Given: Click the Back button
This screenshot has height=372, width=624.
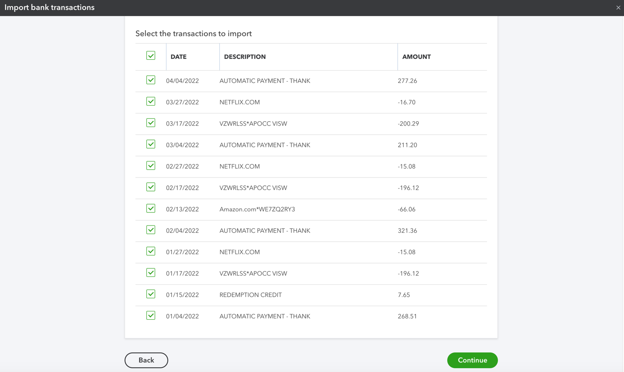Looking at the screenshot, I should (146, 360).
